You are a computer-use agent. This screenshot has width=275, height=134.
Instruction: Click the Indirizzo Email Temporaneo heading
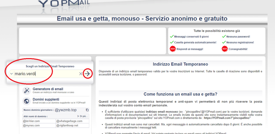tap(181, 64)
